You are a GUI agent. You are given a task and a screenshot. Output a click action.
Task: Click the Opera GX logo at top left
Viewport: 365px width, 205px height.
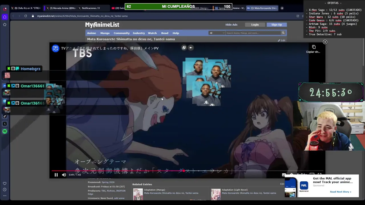[5, 9]
